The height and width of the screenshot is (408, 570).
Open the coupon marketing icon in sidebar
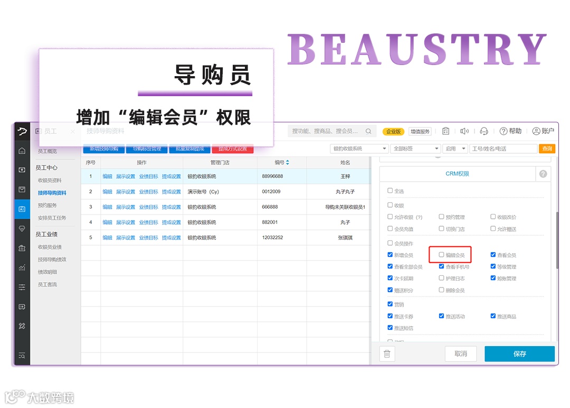(x=22, y=248)
